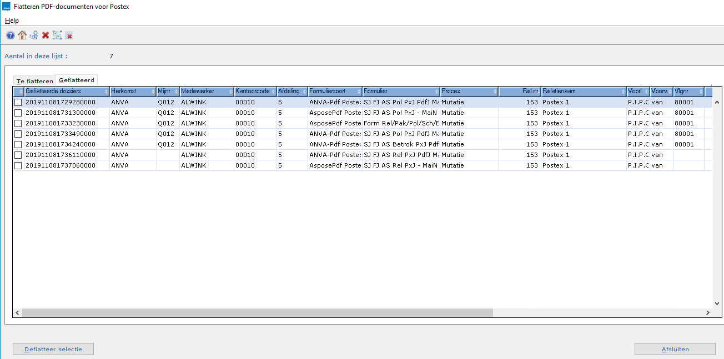Click the horizontal scrollbar thumb
The image size is (724, 359).
[x=257, y=313]
